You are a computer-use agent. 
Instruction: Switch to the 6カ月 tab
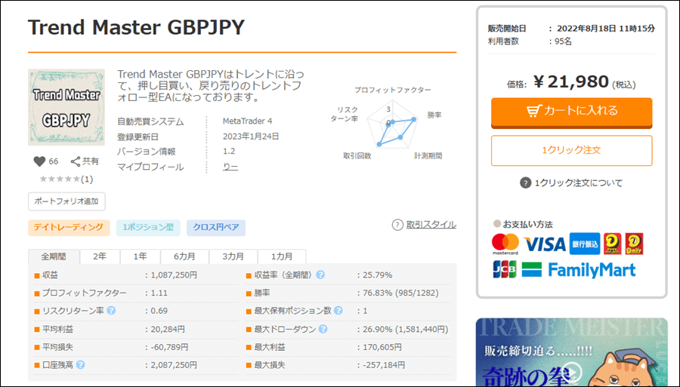click(x=184, y=256)
